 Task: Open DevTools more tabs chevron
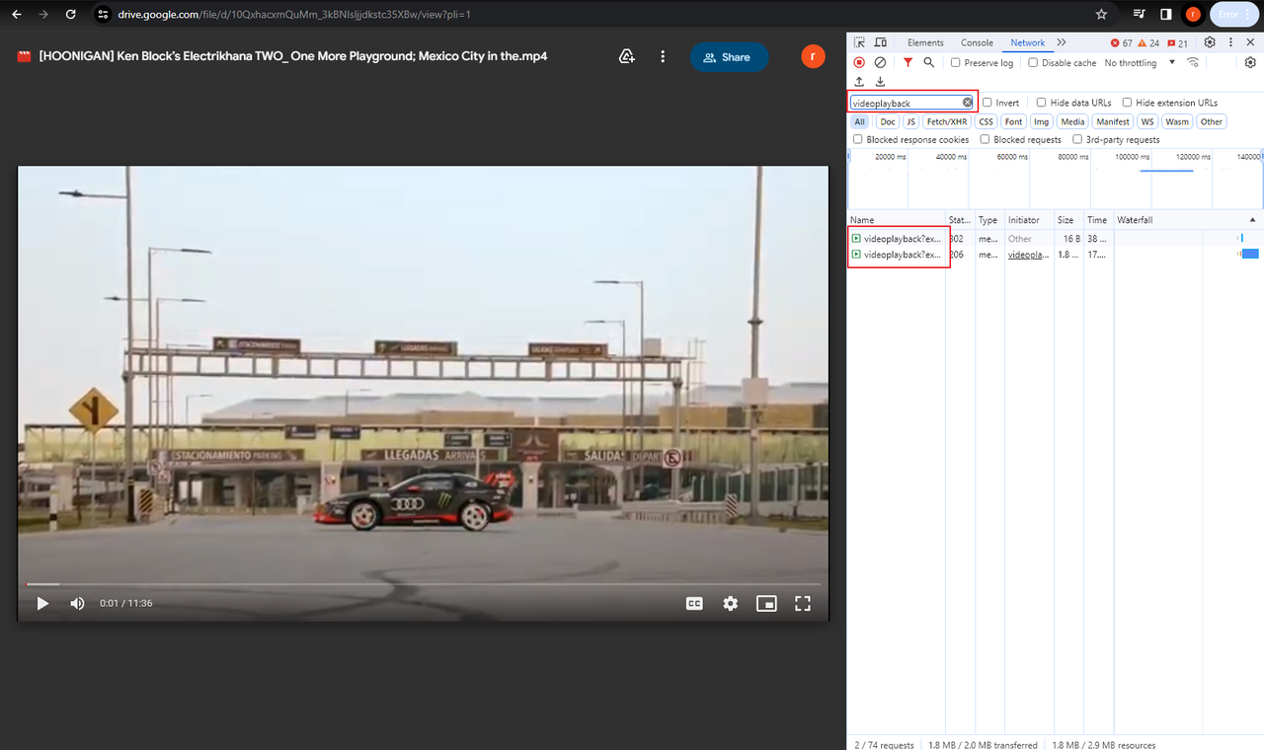1061,42
